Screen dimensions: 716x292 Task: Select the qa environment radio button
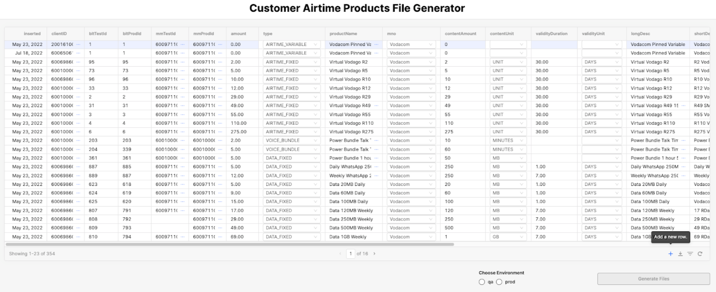click(x=482, y=282)
